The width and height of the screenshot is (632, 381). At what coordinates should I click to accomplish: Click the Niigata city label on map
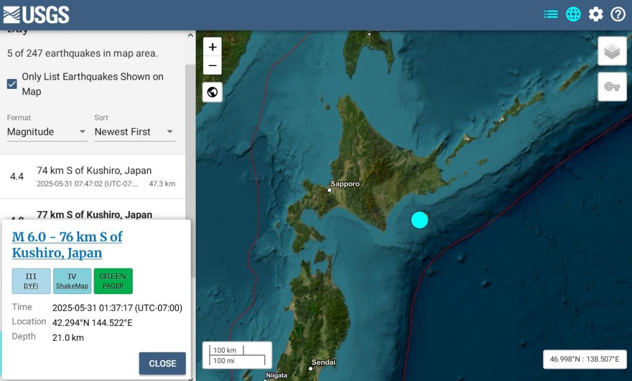click(x=276, y=375)
